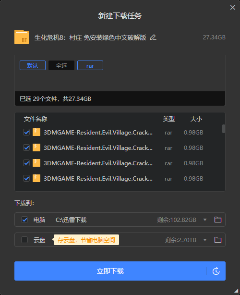This screenshot has height=295, width=240.
Task: Open the scheduled download clock icon
Action: [x=216, y=271]
